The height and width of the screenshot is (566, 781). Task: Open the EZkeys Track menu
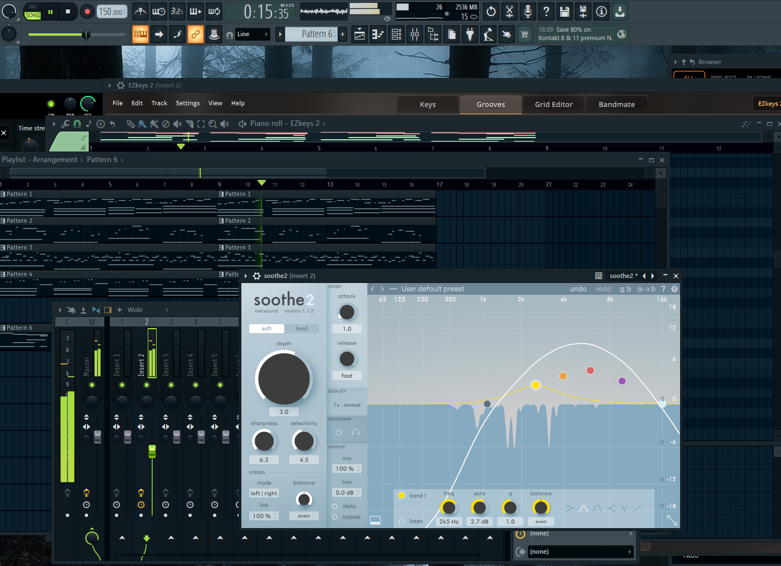click(x=159, y=103)
